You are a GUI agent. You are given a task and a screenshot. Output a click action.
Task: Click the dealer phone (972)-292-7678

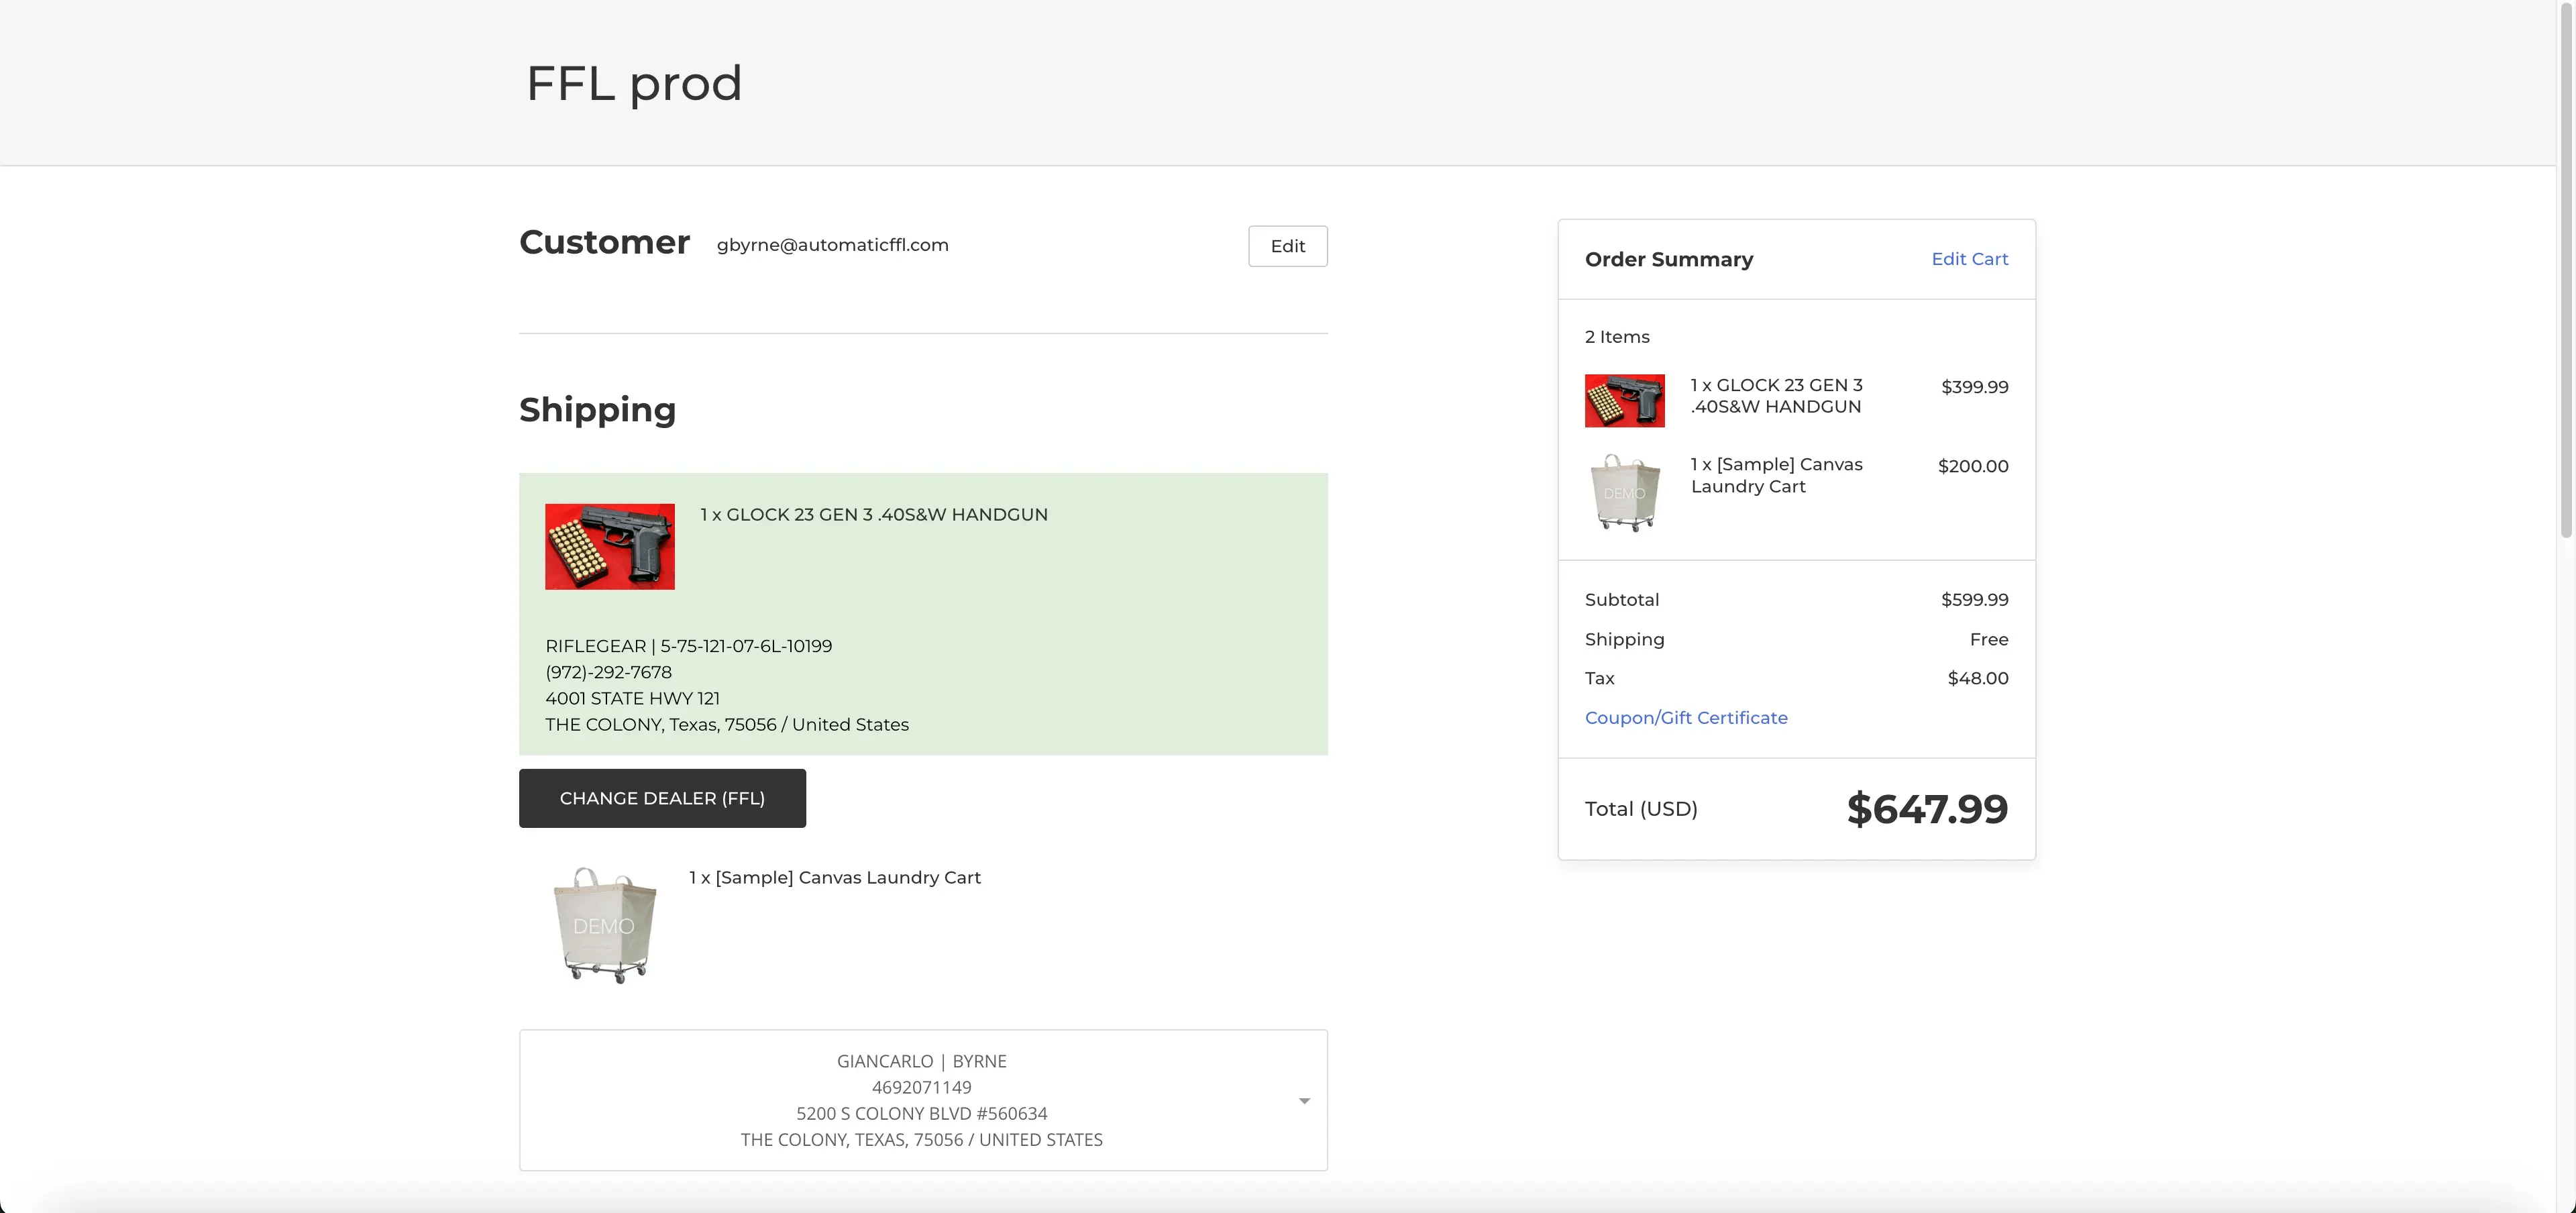point(608,672)
